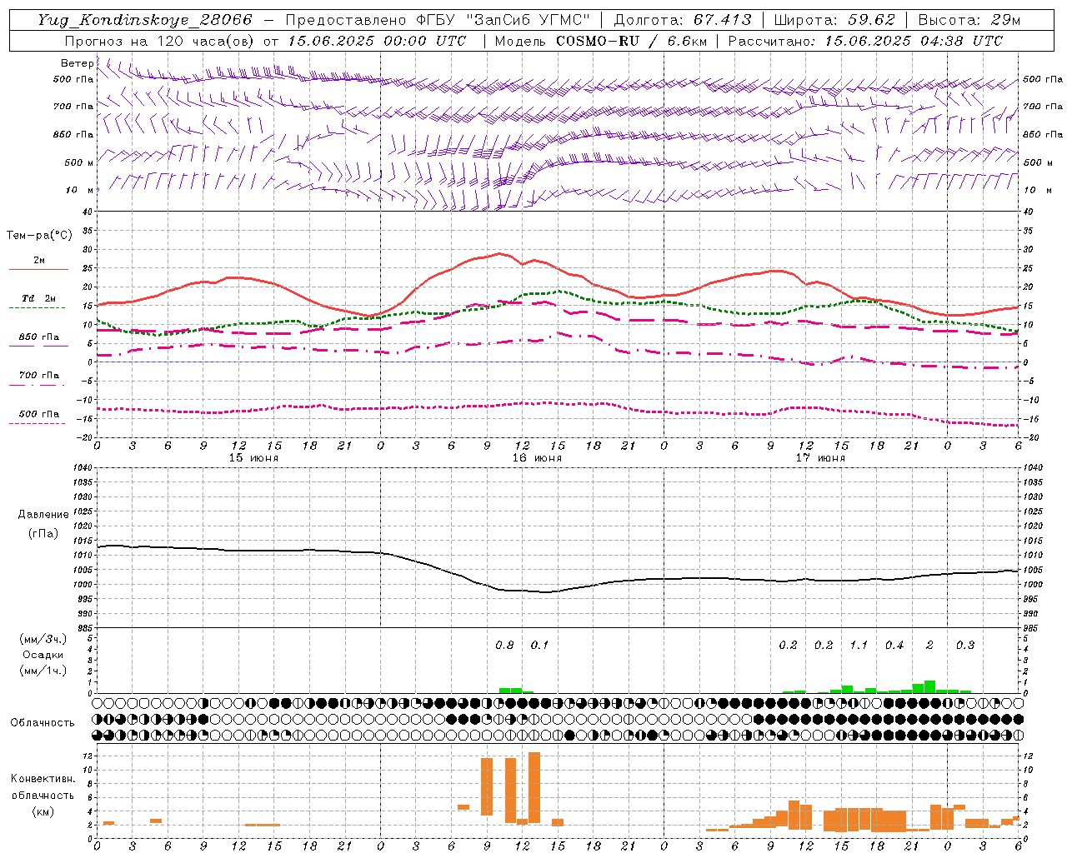
Task: Click the 0.1 precipitation total value
Action: [539, 645]
